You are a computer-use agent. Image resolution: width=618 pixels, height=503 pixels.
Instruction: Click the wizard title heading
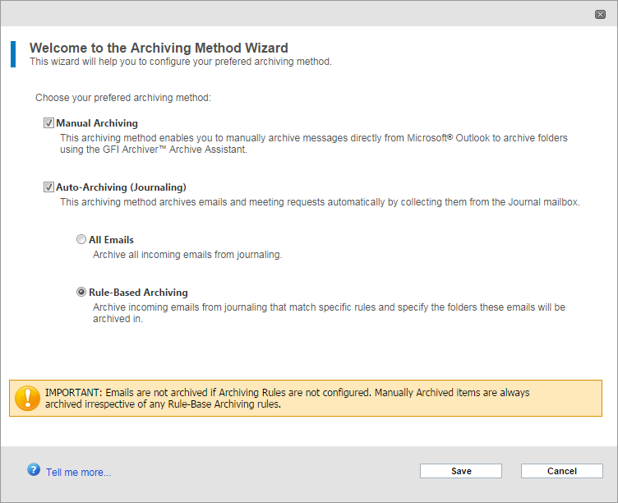(159, 48)
